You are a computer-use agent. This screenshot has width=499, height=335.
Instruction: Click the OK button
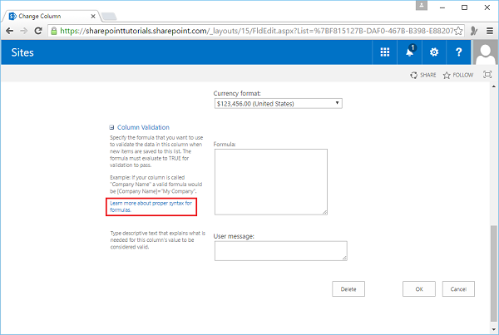pos(418,289)
